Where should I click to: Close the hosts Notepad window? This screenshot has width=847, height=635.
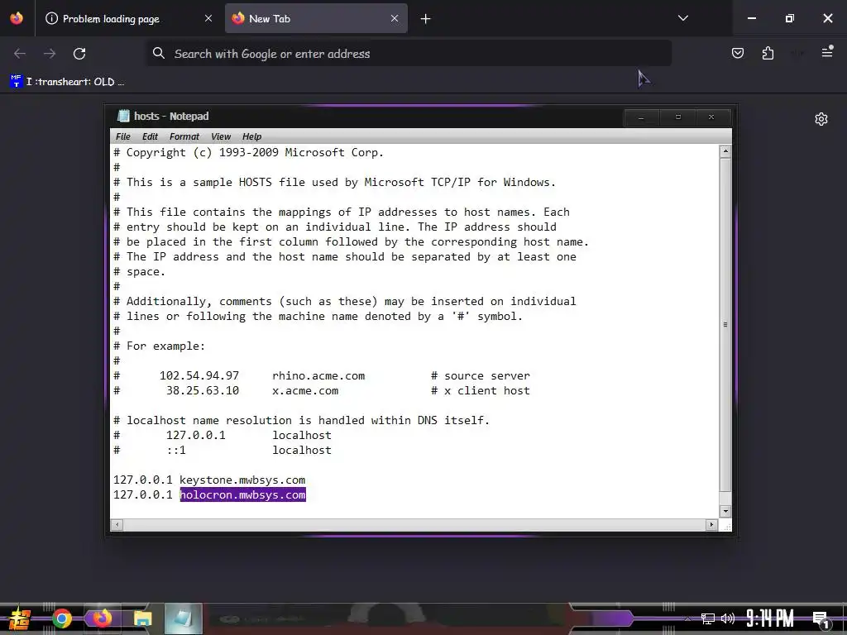[711, 117]
